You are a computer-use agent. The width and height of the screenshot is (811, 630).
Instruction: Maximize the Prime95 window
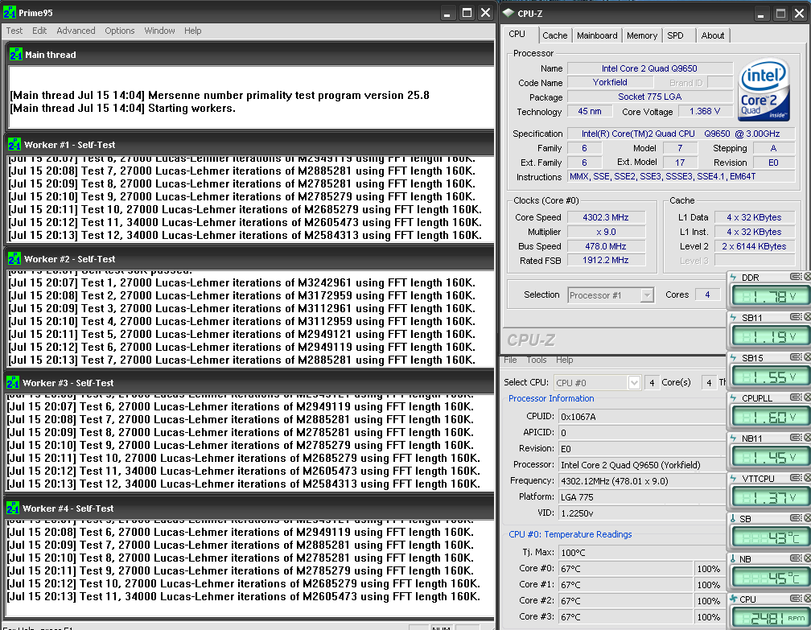pyautogui.click(x=467, y=12)
